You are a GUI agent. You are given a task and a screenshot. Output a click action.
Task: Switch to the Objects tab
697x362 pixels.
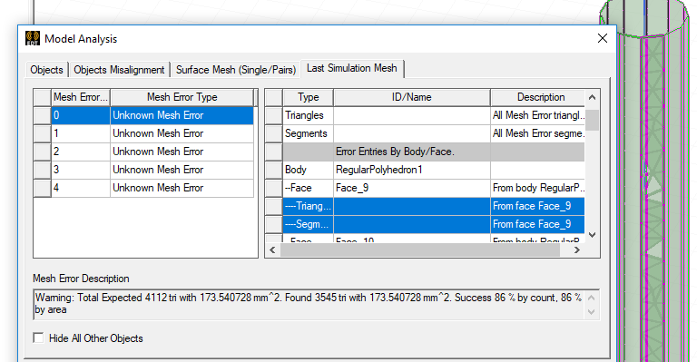pos(46,70)
